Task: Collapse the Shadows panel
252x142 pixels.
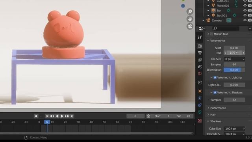Action: pyautogui.click(x=208, y=121)
